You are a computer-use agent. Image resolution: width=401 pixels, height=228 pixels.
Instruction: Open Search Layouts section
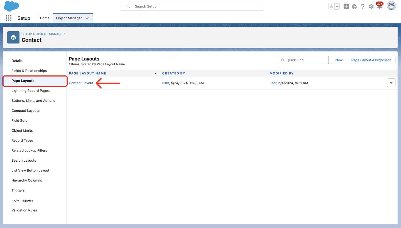[24, 160]
